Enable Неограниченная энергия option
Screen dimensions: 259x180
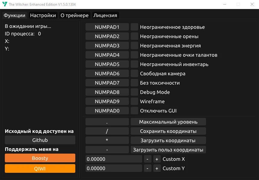[134, 45]
